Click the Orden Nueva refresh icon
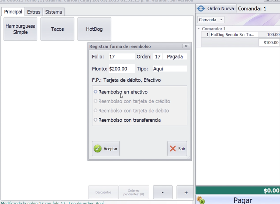Image resolution: width=280 pixels, height=204 pixels. point(201,8)
